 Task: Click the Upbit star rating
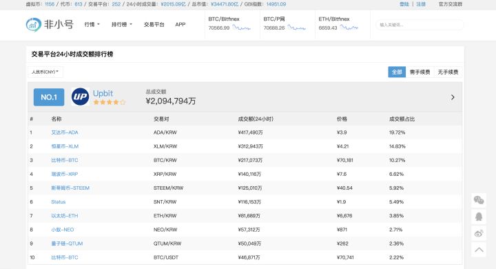point(110,102)
